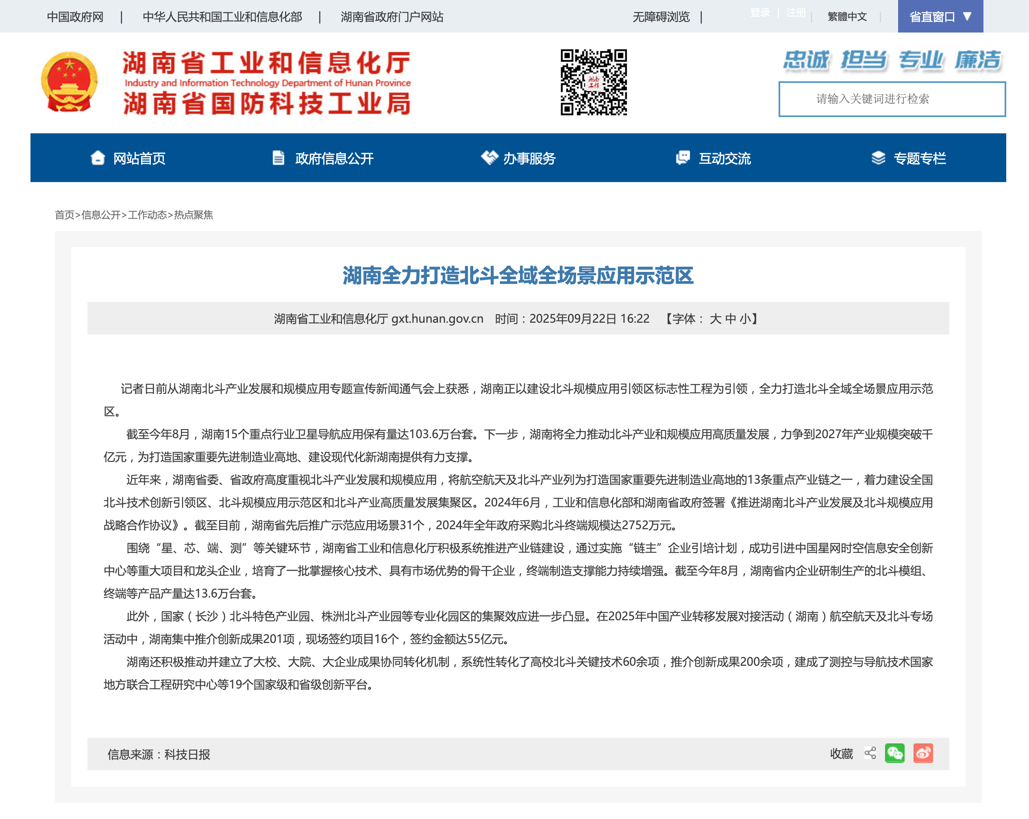The image size is (1029, 819).
Task: Click 工作动态 in the breadcrumb
Action: tap(147, 215)
